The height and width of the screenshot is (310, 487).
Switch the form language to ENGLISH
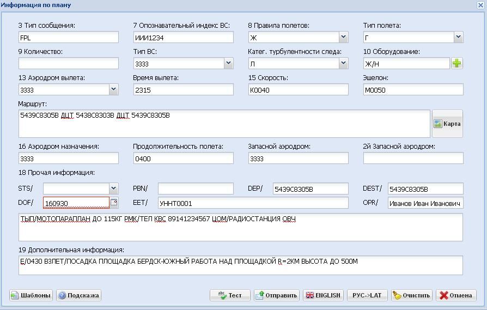click(x=323, y=295)
